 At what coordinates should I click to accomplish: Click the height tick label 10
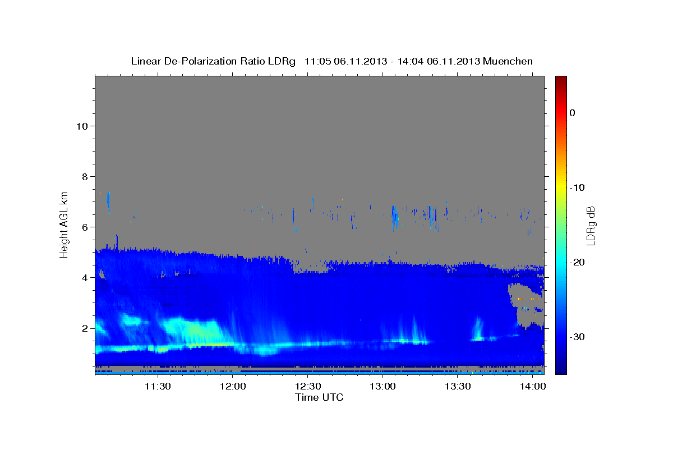click(81, 126)
